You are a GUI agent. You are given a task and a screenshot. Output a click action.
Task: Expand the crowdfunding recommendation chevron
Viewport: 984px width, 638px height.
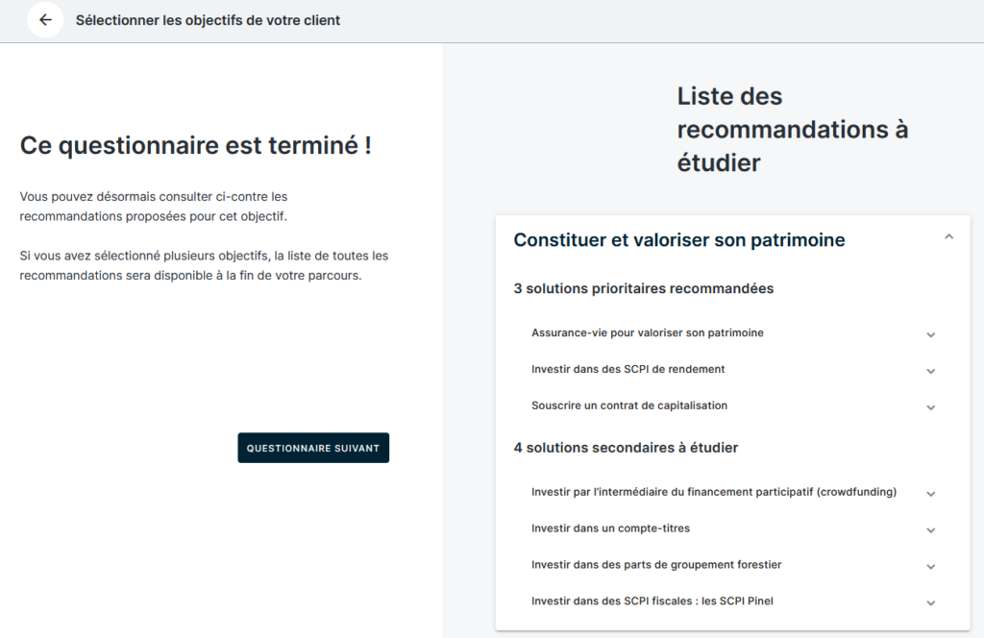point(930,493)
